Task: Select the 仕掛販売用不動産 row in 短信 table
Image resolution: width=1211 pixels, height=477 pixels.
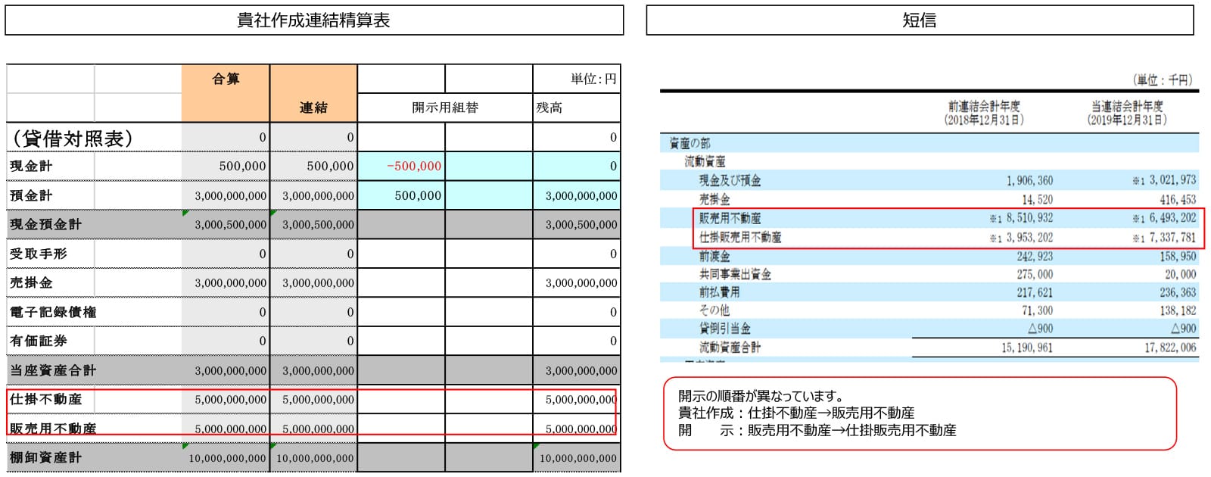Action: 740,237
